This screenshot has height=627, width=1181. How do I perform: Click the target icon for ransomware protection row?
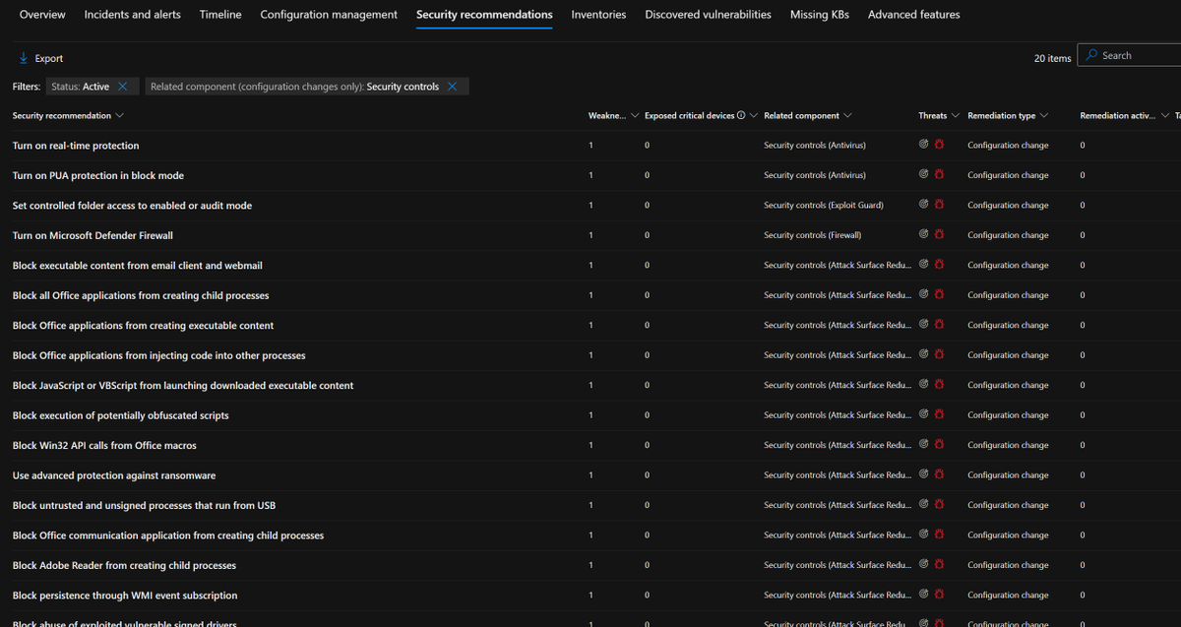(x=924, y=474)
